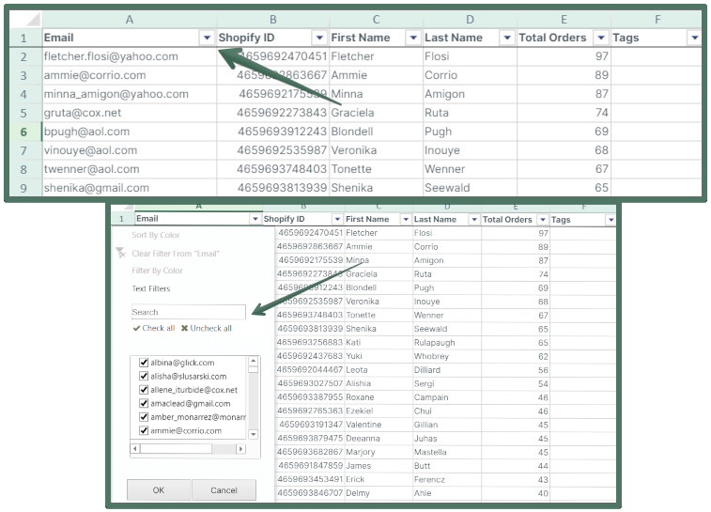Click cell Mastella in lower sheet
This screenshot has height=512, width=711.
[447, 452]
